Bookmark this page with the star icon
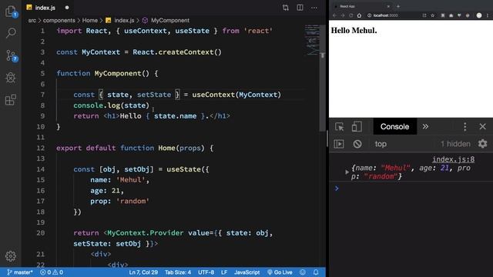The width and height of the screenshot is (493, 277). [433, 15]
